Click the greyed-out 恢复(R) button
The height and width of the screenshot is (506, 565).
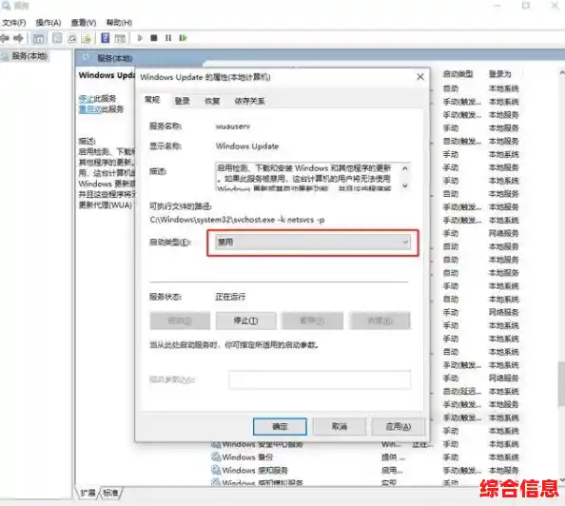[x=380, y=321]
